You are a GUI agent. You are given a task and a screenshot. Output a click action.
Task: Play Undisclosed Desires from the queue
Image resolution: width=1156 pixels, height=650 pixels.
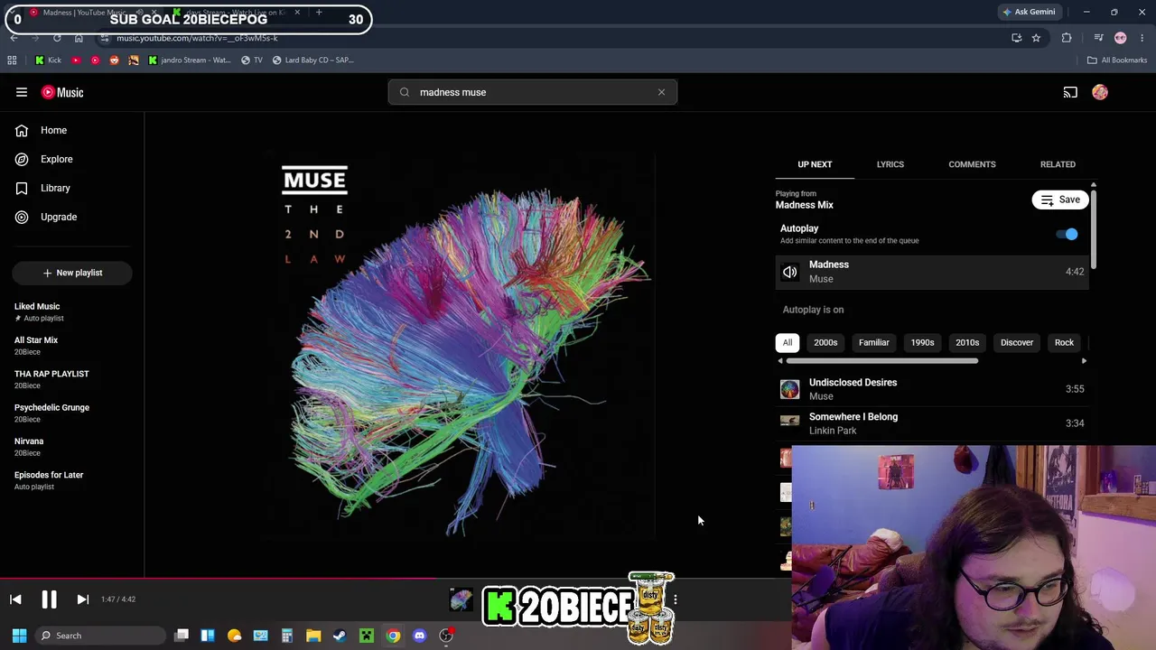point(932,389)
